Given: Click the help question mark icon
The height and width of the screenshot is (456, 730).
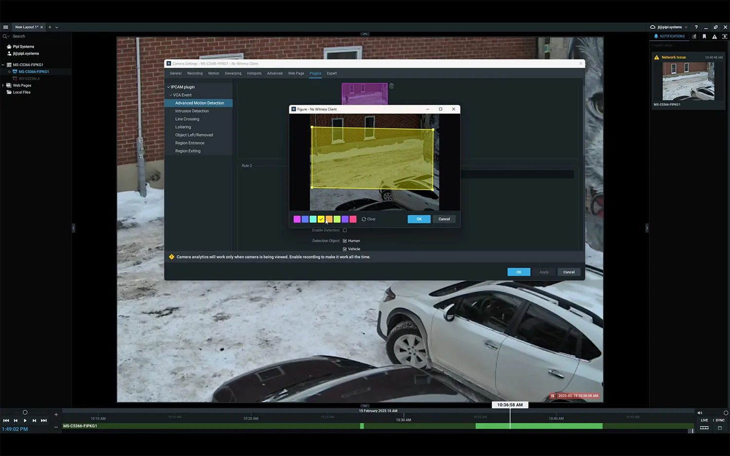Looking at the screenshot, I should (x=696, y=27).
